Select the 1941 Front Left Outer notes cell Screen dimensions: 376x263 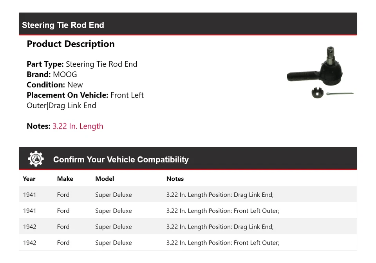222,211
